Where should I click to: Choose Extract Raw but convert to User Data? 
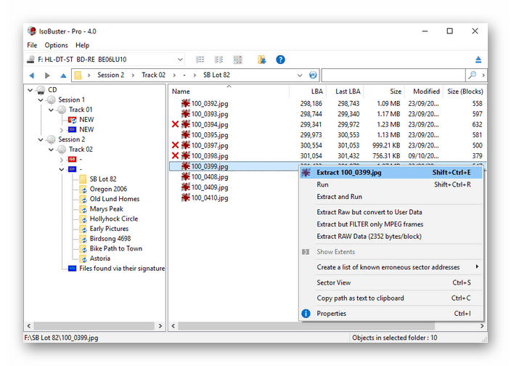pos(391,212)
